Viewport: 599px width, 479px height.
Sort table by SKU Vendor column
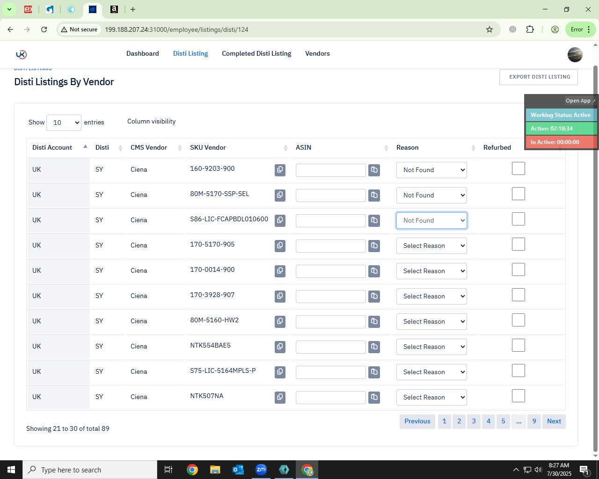(239, 147)
